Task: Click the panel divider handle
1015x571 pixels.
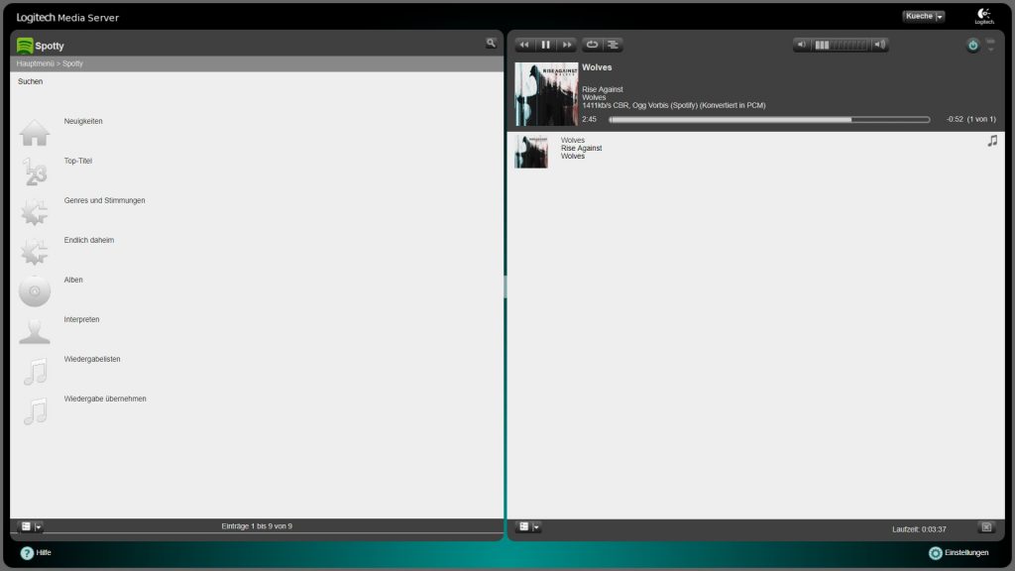Action: pos(505,286)
